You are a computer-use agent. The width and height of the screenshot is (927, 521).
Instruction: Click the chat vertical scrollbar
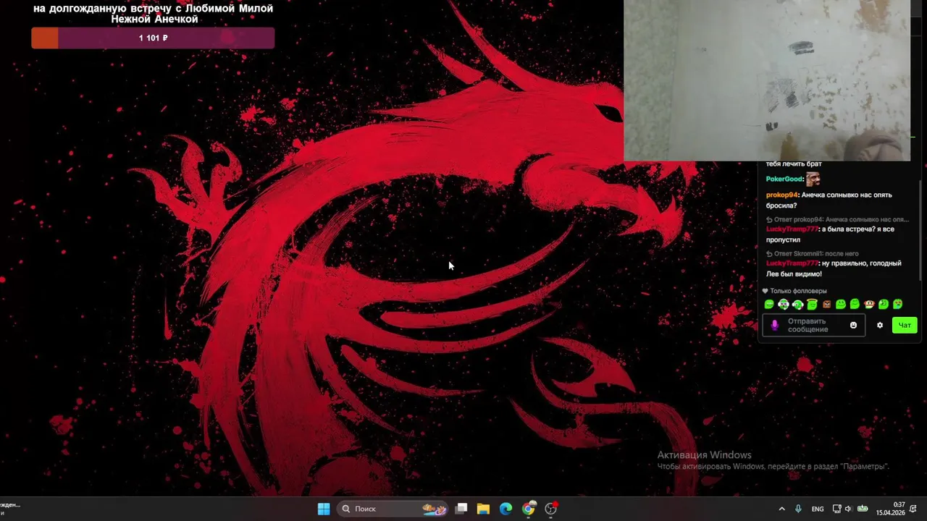[x=920, y=230]
